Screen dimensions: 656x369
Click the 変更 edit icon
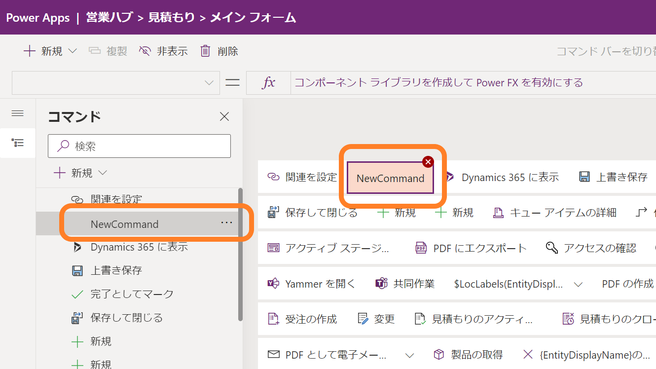363,319
